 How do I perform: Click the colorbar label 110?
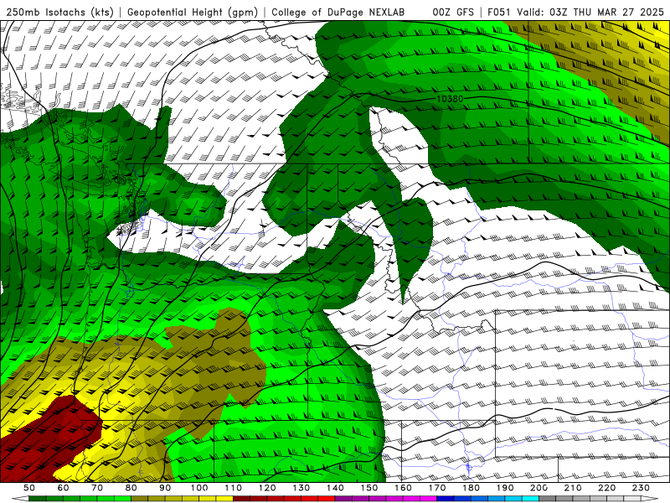coord(233,488)
